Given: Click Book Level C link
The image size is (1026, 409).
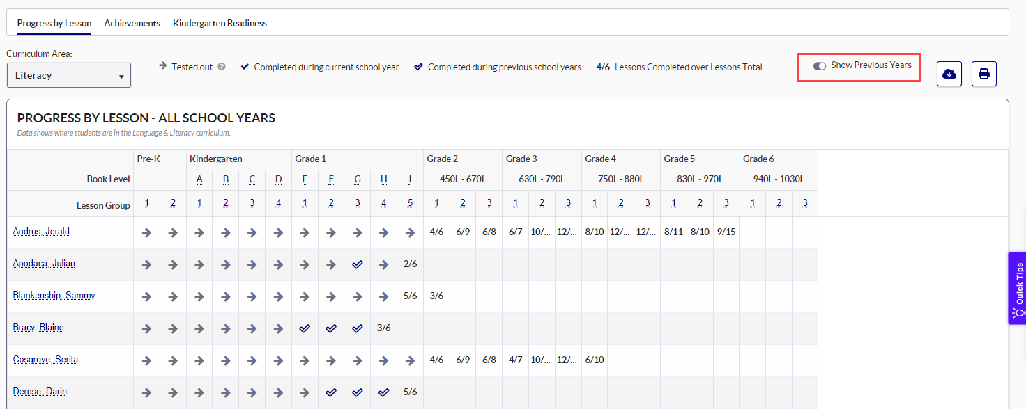Looking at the screenshot, I should [x=252, y=179].
